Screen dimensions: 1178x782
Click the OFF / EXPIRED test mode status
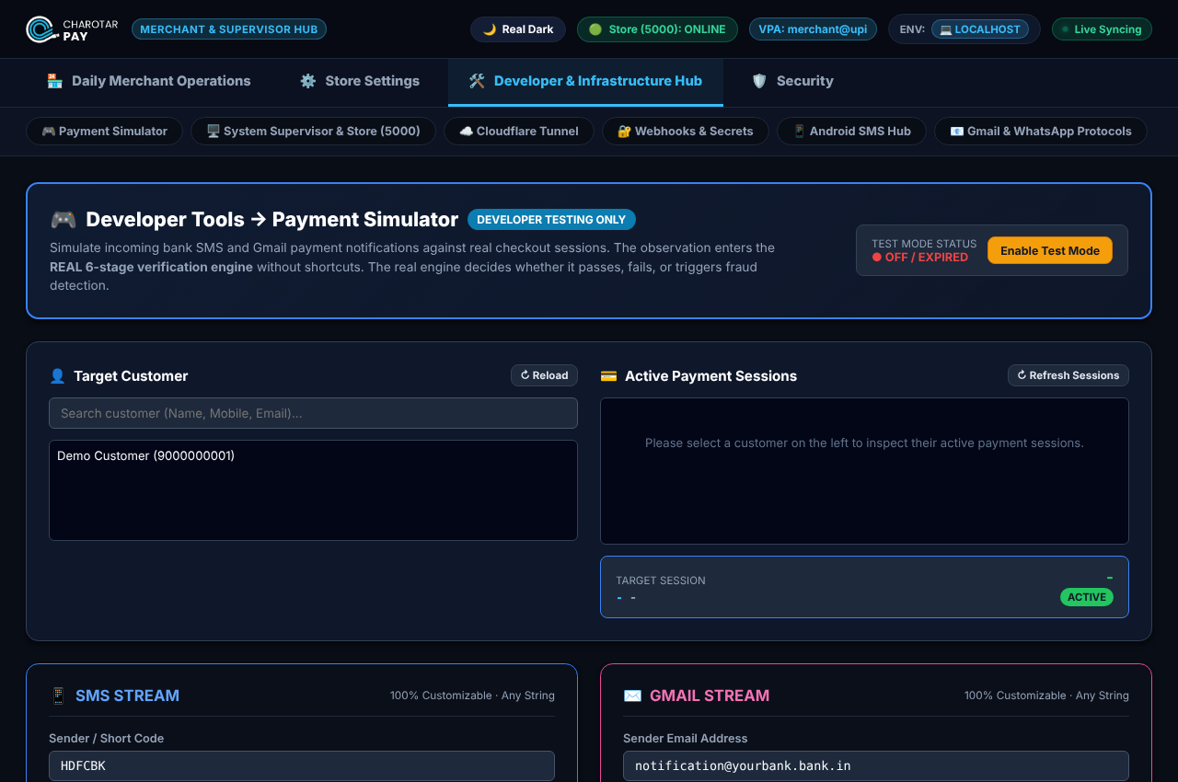point(920,258)
